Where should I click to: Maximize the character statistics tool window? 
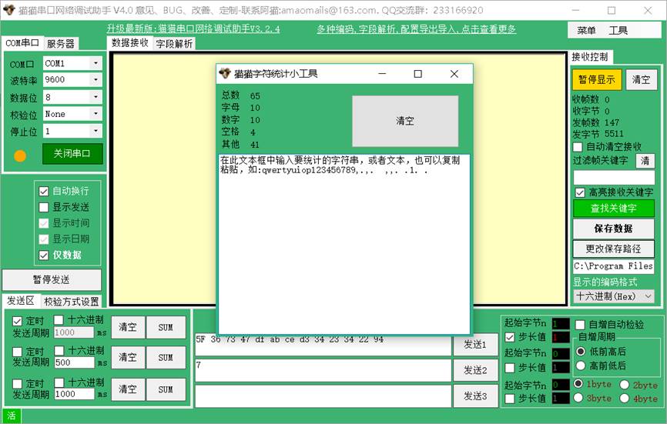tap(417, 74)
